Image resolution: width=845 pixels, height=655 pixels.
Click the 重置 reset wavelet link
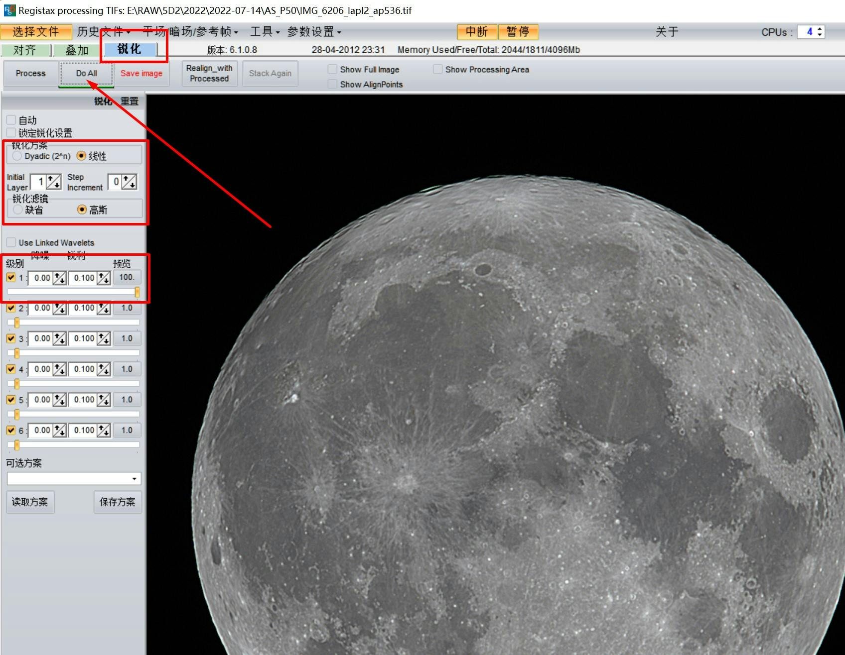coord(130,101)
